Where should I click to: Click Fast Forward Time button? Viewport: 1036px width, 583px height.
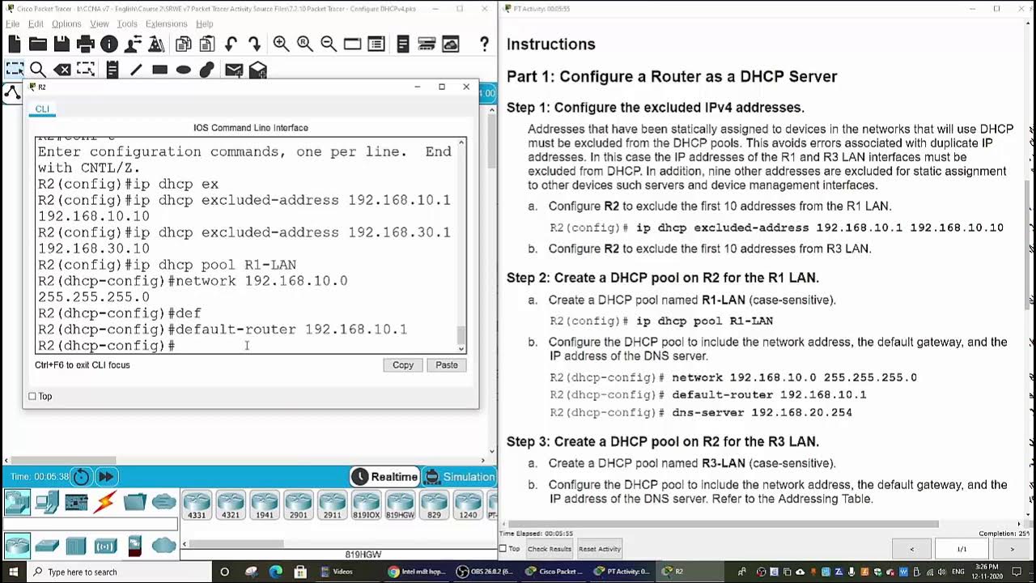click(x=106, y=477)
